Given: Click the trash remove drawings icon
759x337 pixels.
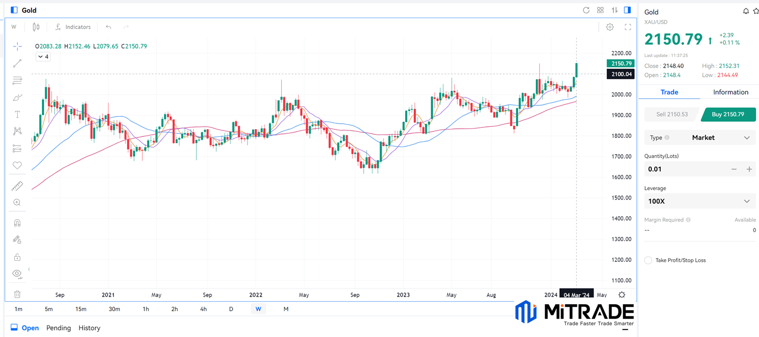Looking at the screenshot, I should (17, 294).
